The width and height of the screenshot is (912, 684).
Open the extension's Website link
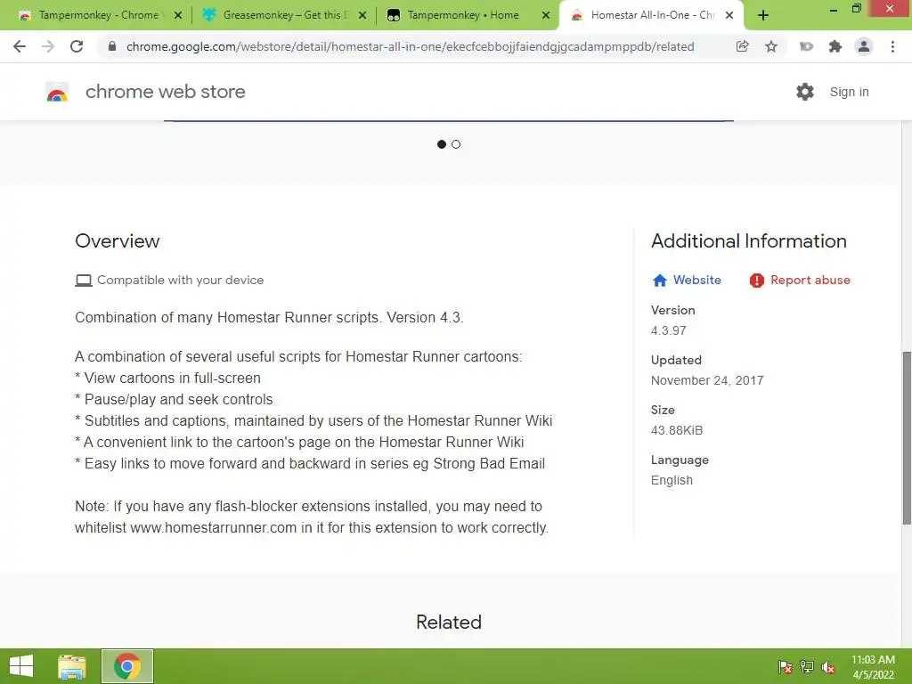point(696,280)
